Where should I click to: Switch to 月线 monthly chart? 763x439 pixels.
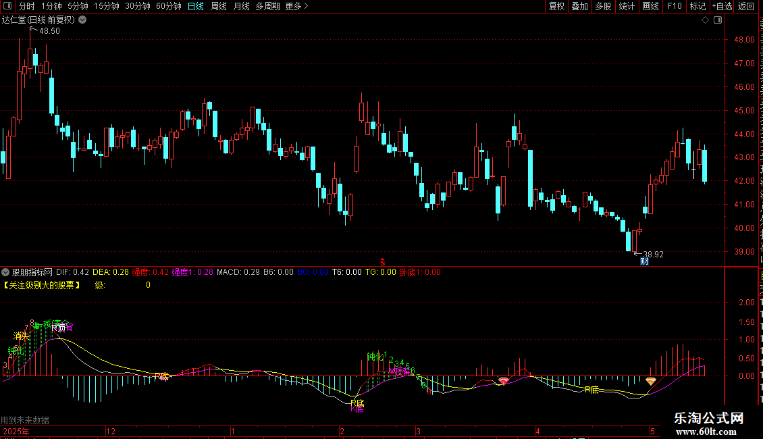(x=241, y=6)
